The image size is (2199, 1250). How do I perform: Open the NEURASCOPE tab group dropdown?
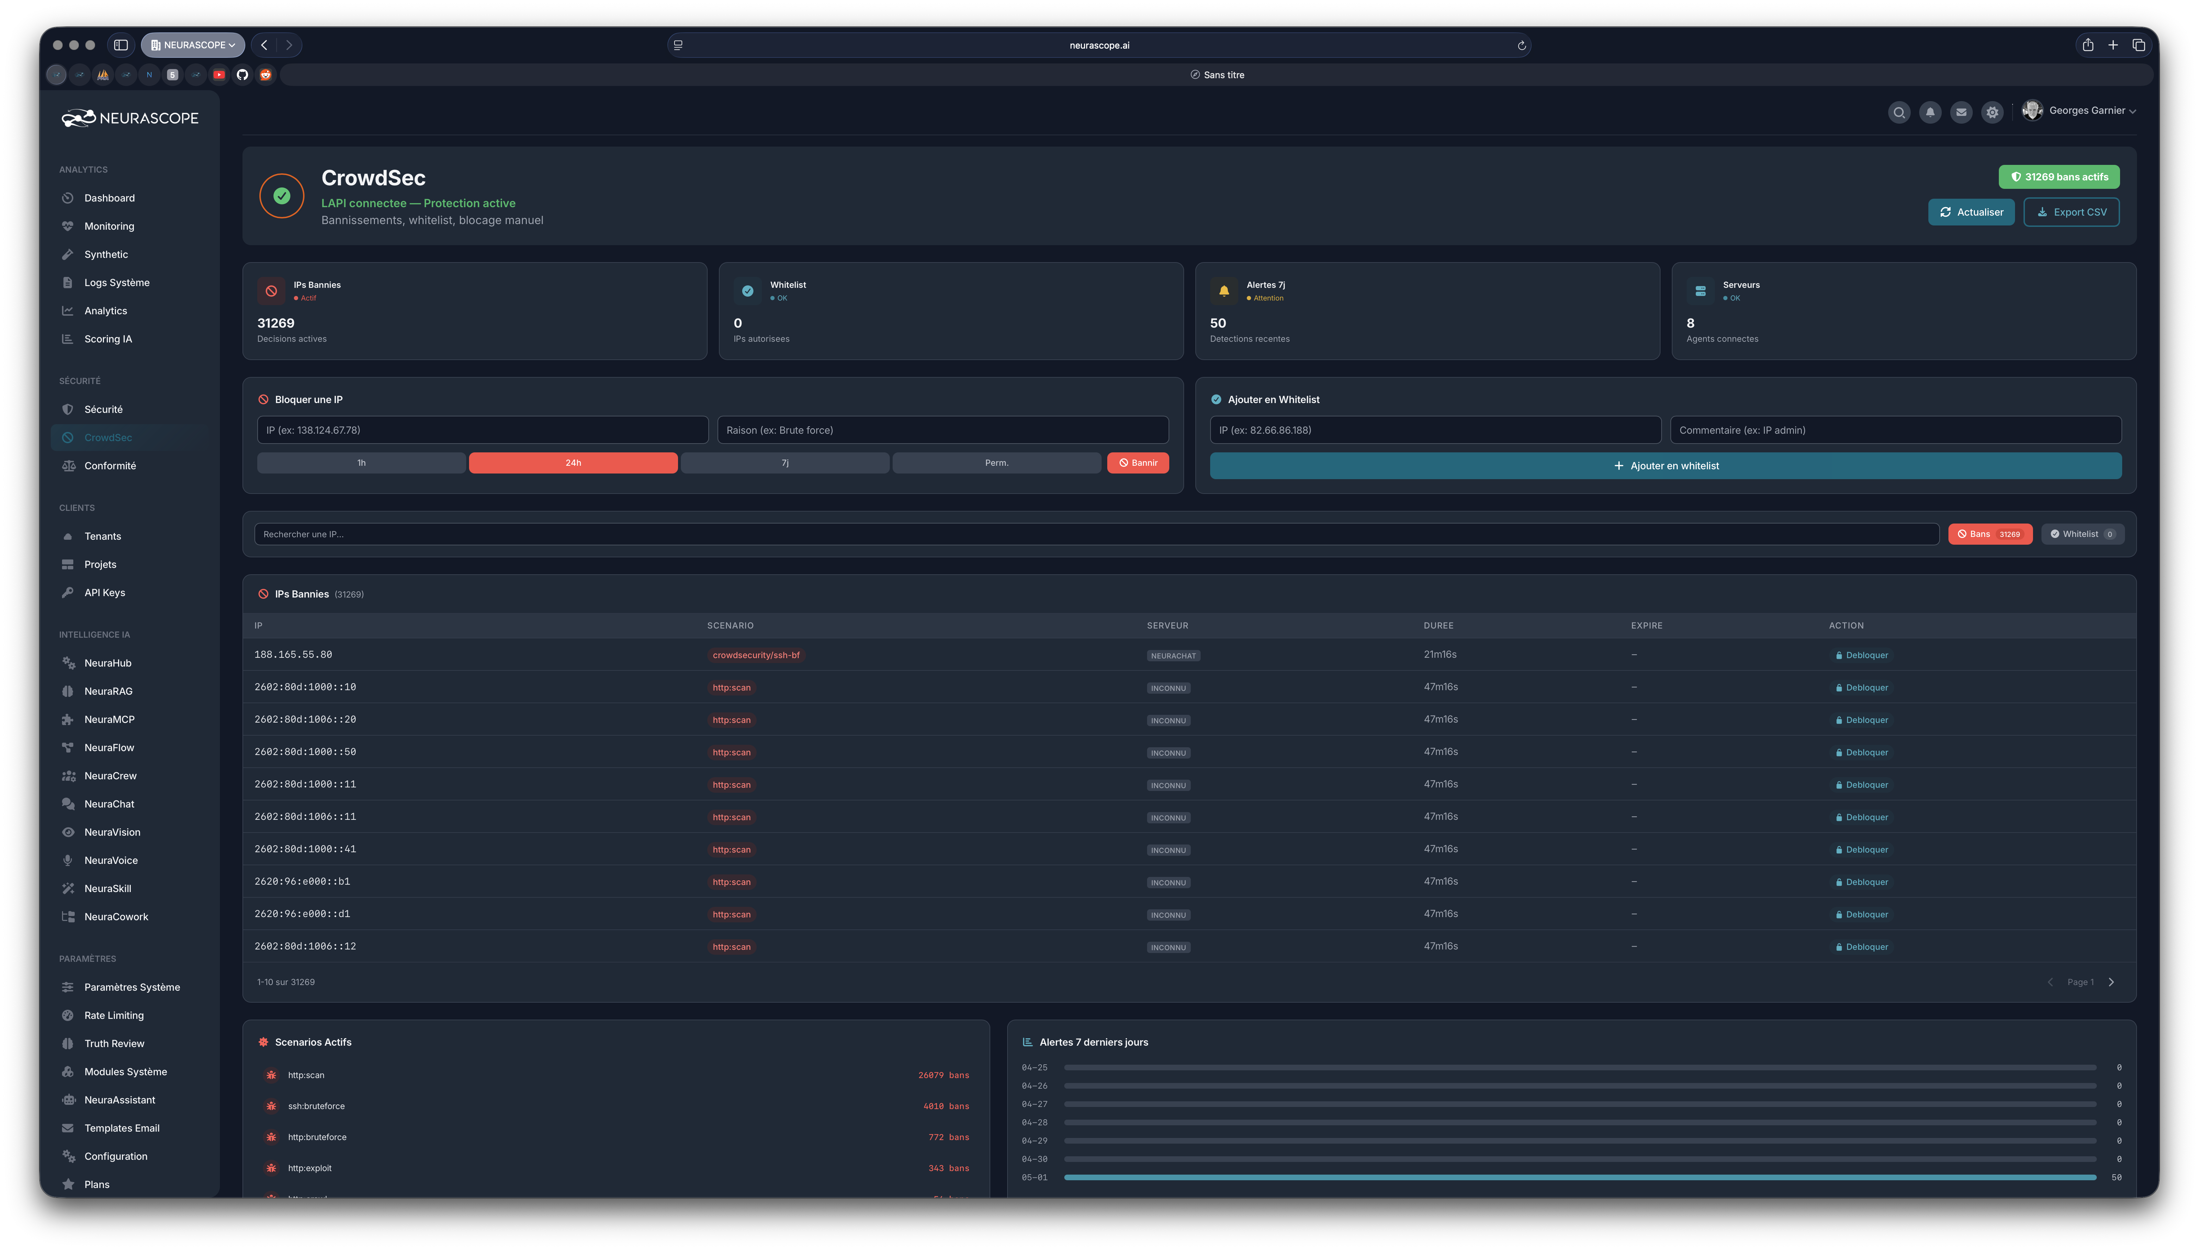pos(193,45)
